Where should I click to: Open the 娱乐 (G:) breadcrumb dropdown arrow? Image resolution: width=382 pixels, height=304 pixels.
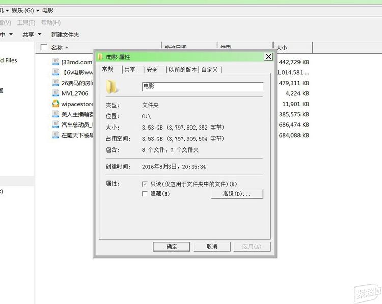(x=38, y=11)
